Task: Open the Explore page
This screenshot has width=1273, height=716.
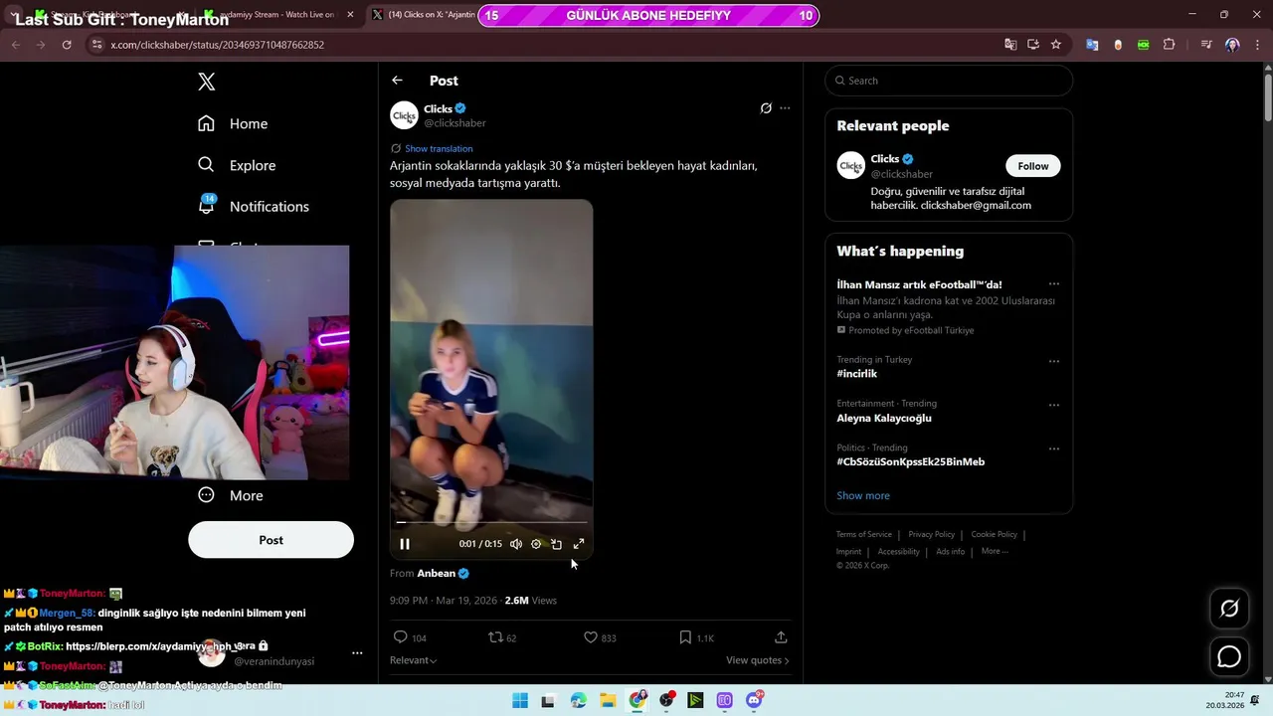Action: (x=237, y=165)
